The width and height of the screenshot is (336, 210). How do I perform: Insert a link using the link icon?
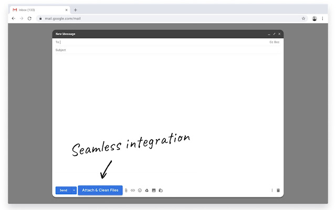pyautogui.click(x=133, y=190)
